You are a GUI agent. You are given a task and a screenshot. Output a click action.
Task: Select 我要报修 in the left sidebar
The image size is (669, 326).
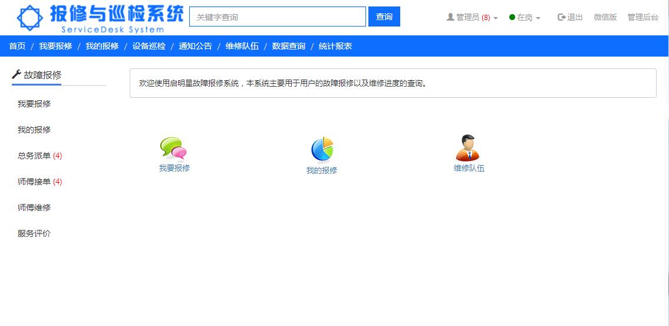tap(34, 104)
